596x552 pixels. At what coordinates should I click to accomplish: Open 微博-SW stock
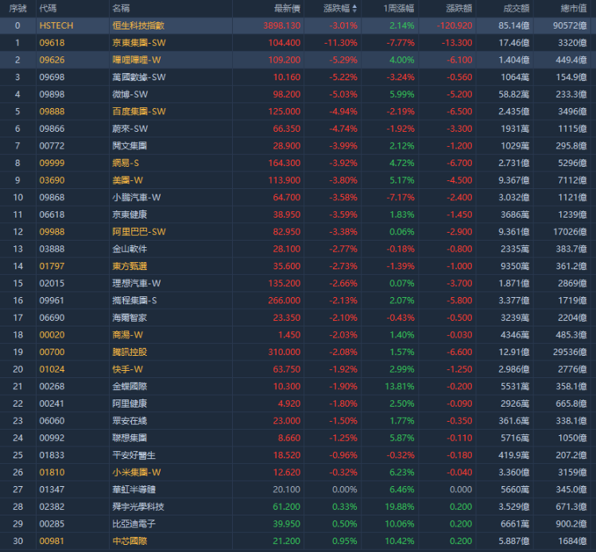130,95
